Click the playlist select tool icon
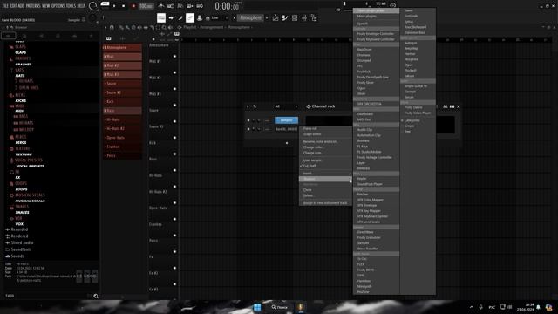Viewport: 558px width, 314px height. pos(159,27)
